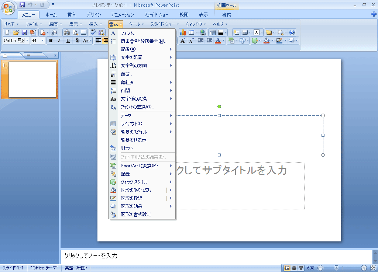Open the ホーム ribbon tab

click(x=51, y=15)
